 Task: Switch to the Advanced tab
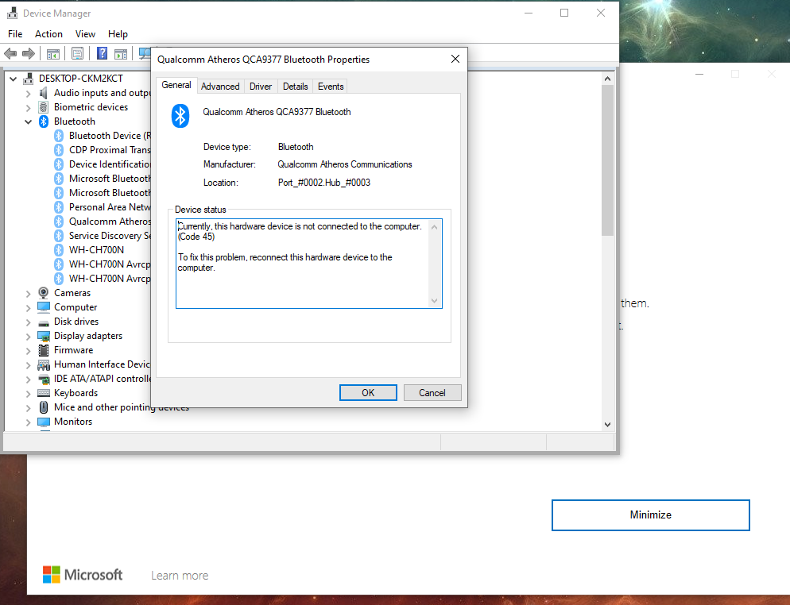pos(220,87)
